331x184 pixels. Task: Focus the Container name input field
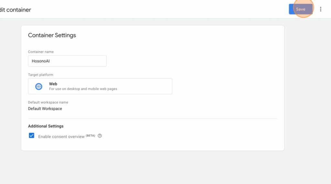pyautogui.click(x=67, y=61)
